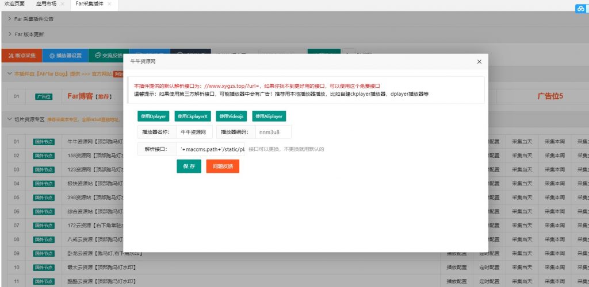
Task: Open the Far博客 推荐 link
Action: point(89,96)
